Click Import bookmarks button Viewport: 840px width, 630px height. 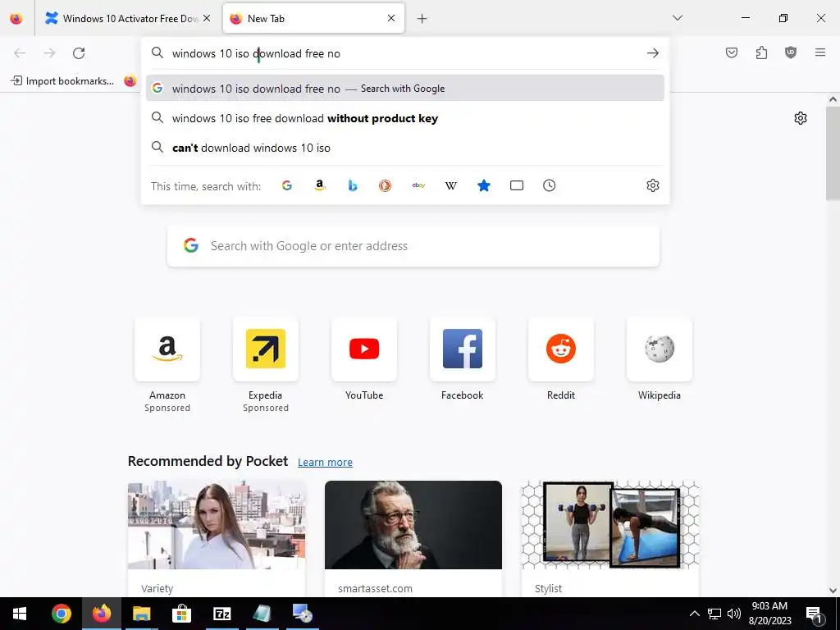[62, 81]
